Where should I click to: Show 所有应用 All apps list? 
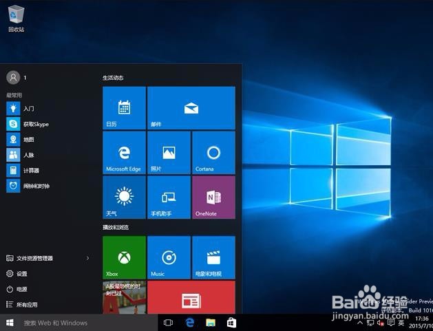pos(21,304)
